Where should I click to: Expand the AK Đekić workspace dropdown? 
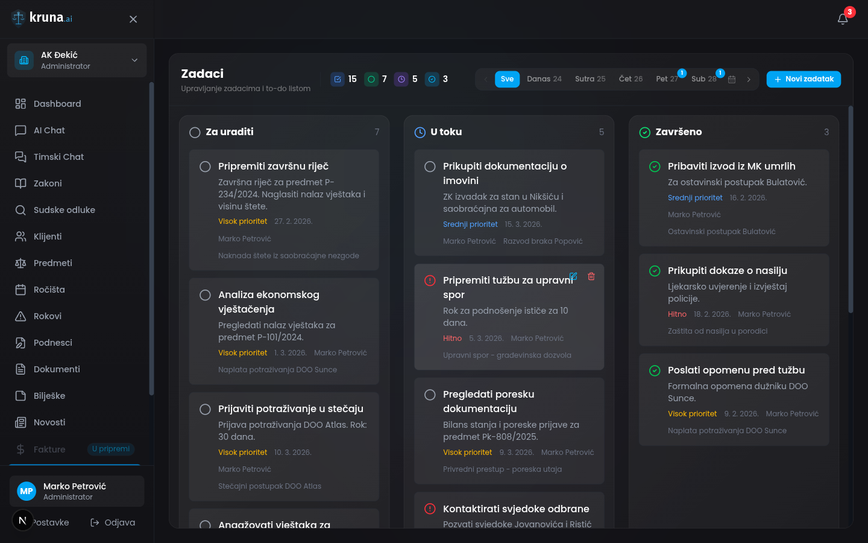point(134,60)
